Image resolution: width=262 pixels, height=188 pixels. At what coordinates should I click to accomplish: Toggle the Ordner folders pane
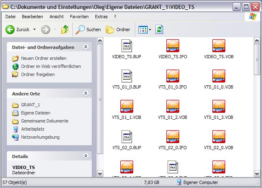point(118,30)
